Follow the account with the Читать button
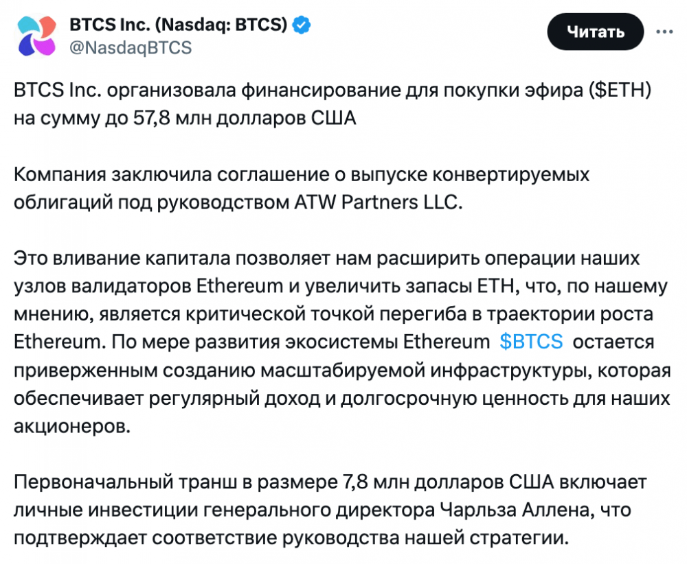This screenshot has height=564, width=687. coord(595,32)
